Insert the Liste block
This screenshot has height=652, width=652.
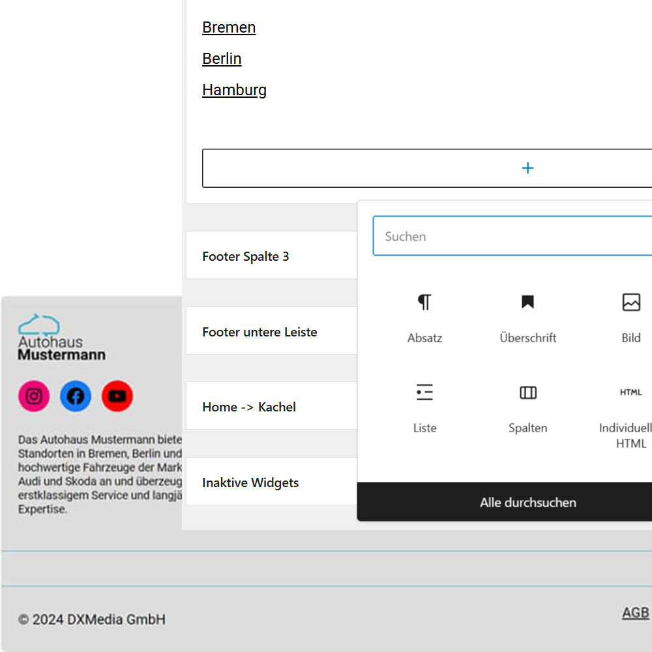424,408
